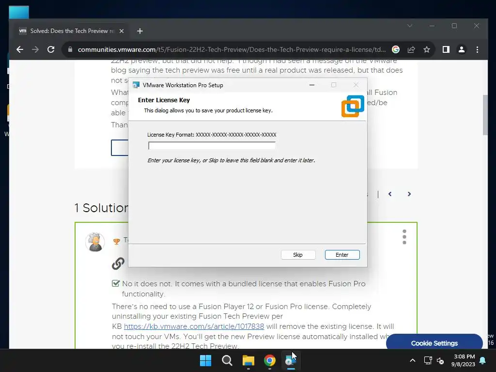Open the Chrome profile icon
The height and width of the screenshot is (372, 496).
click(x=462, y=49)
